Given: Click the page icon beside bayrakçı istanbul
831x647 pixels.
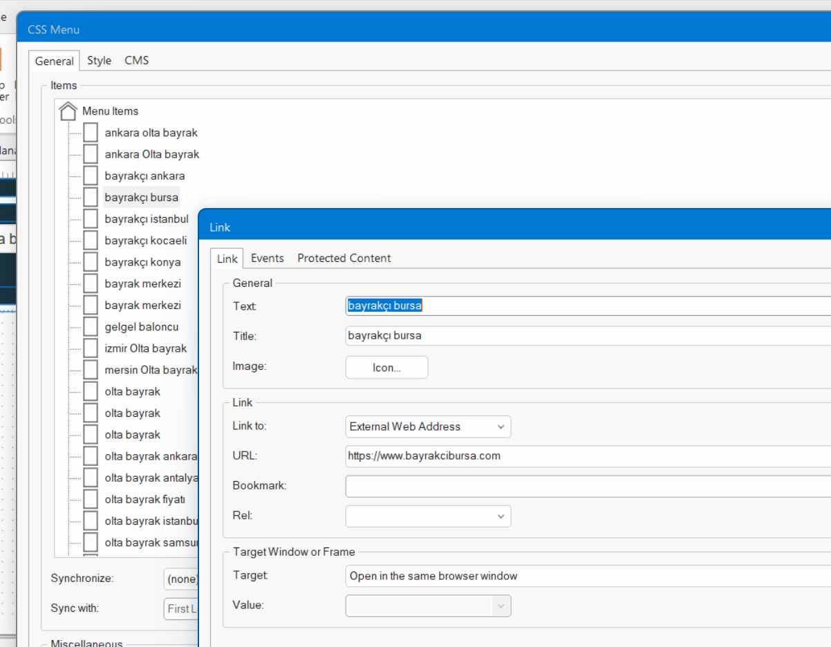Looking at the screenshot, I should coord(91,219).
